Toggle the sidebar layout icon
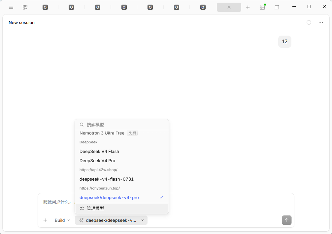Screen dimensions: 332x234 click(277, 7)
